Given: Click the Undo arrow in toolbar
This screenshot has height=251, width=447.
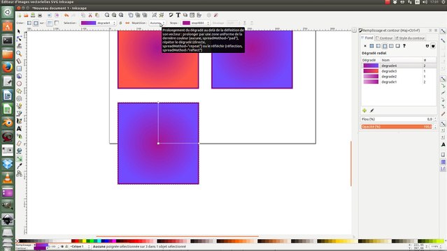Looking at the screenshot, I should tap(66, 15).
